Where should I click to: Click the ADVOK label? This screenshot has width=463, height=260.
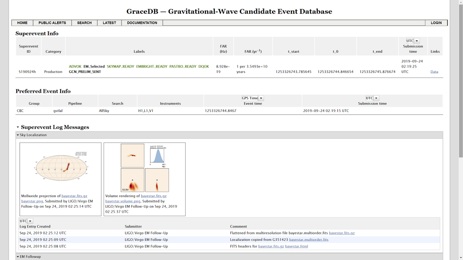75,67
